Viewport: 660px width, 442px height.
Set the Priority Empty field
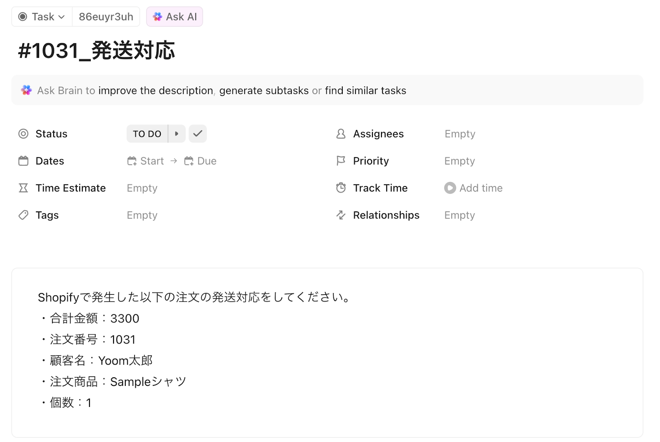coord(460,161)
